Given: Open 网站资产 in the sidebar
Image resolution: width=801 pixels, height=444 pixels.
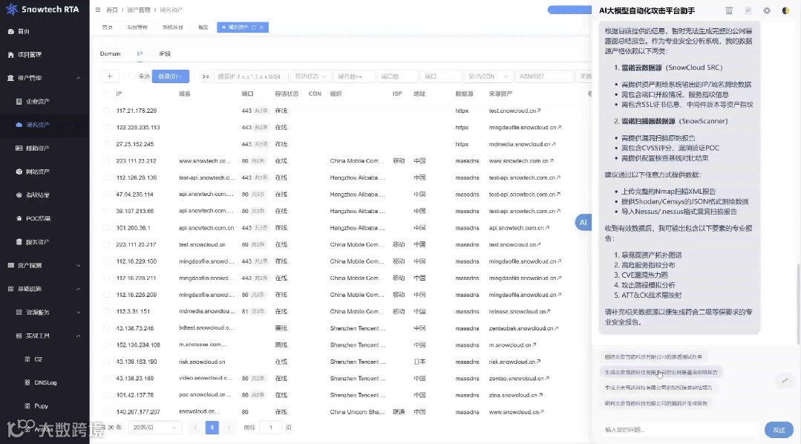Looking at the screenshot, I should pos(37,172).
